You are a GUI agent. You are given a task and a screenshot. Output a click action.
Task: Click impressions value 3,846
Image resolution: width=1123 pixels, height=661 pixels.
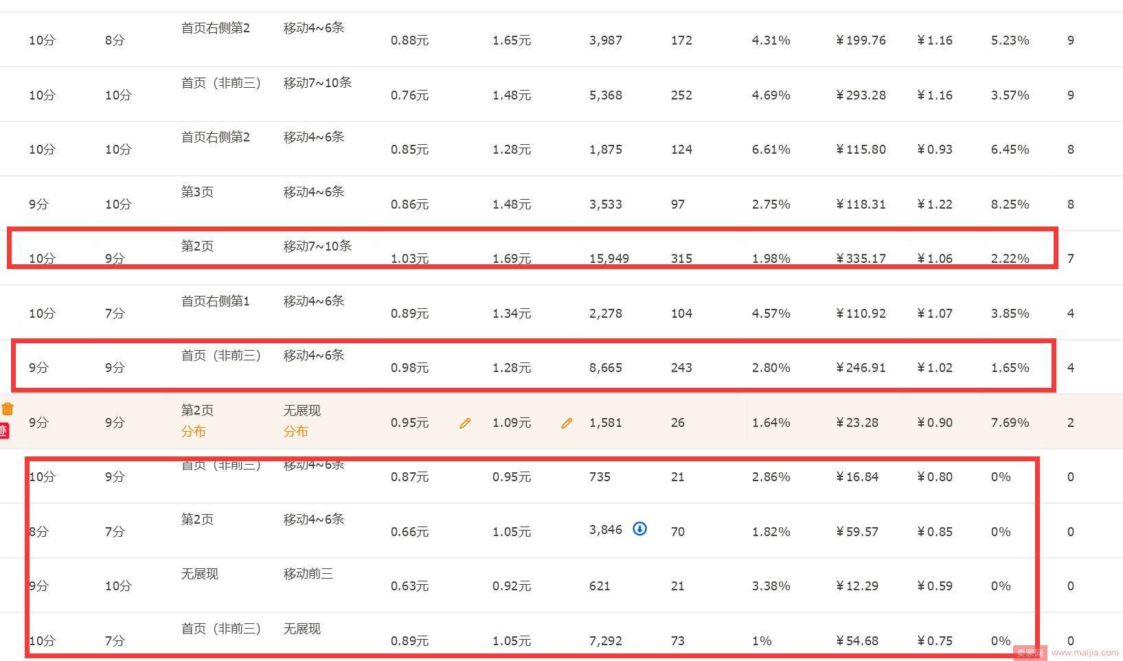605,529
